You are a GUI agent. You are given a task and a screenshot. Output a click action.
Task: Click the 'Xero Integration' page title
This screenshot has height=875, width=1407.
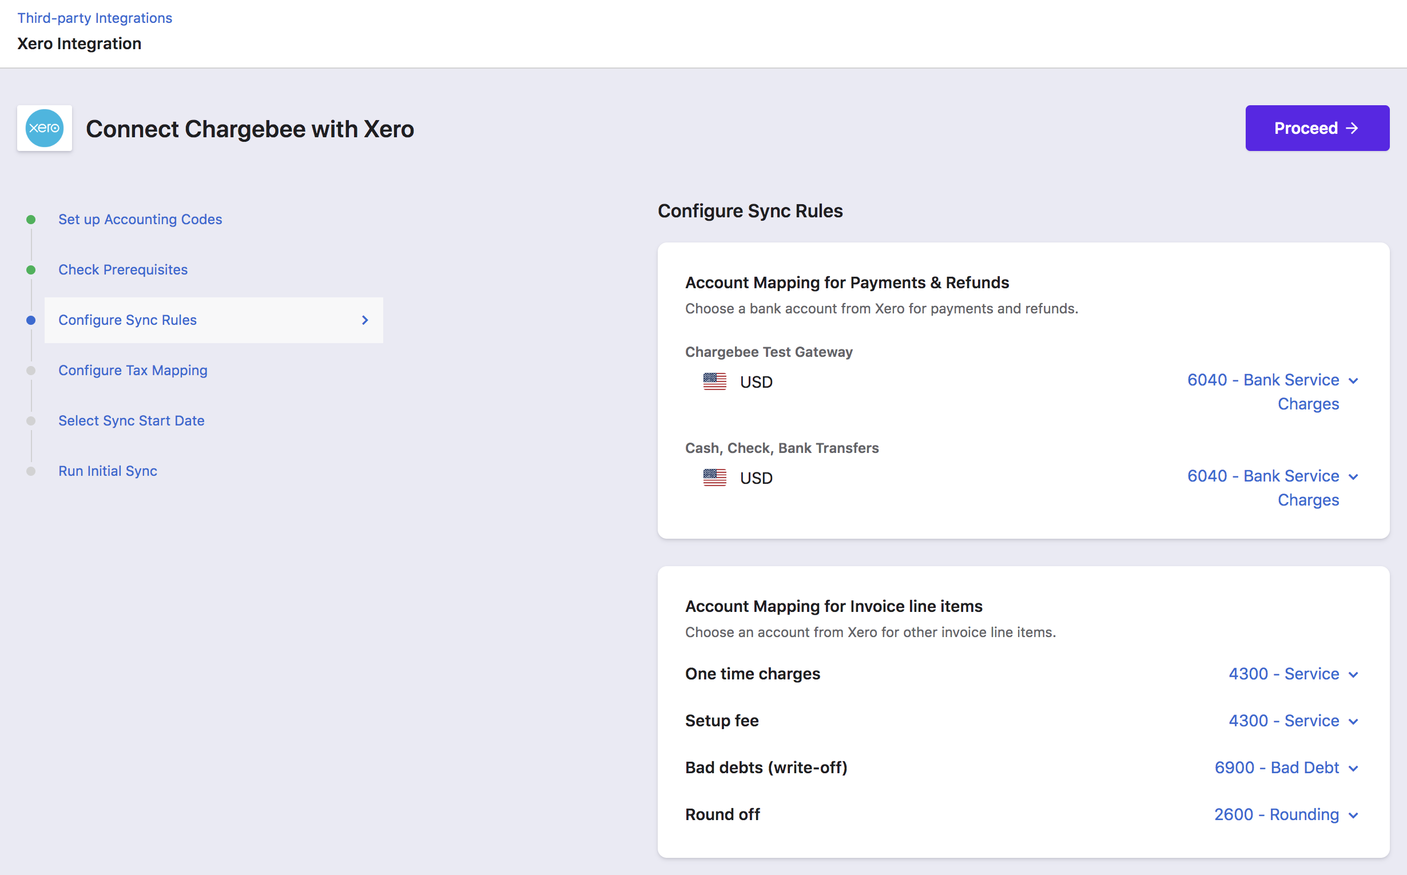pyautogui.click(x=80, y=43)
